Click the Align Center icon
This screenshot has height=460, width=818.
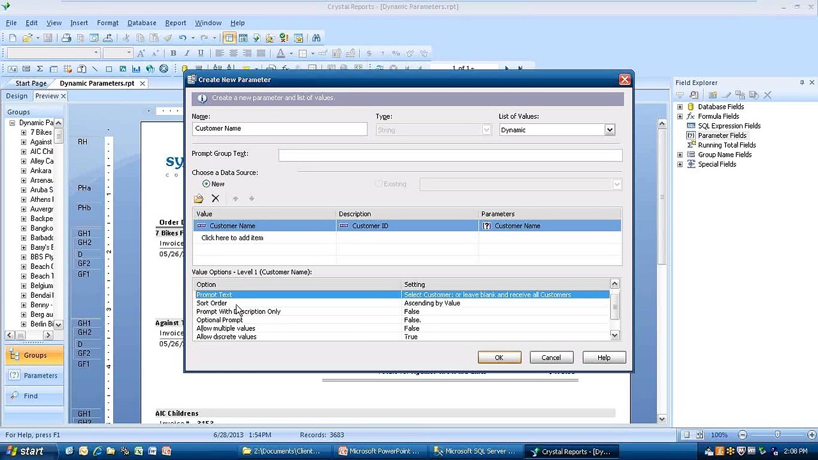(233, 53)
